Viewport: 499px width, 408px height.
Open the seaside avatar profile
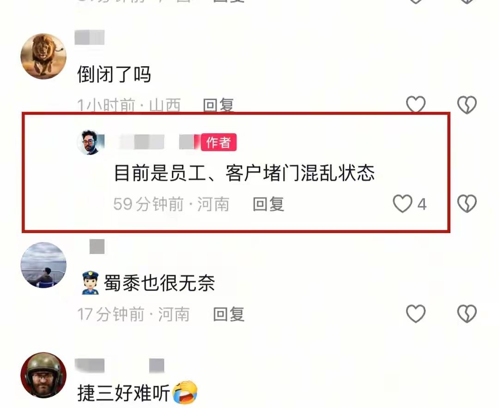(43, 265)
